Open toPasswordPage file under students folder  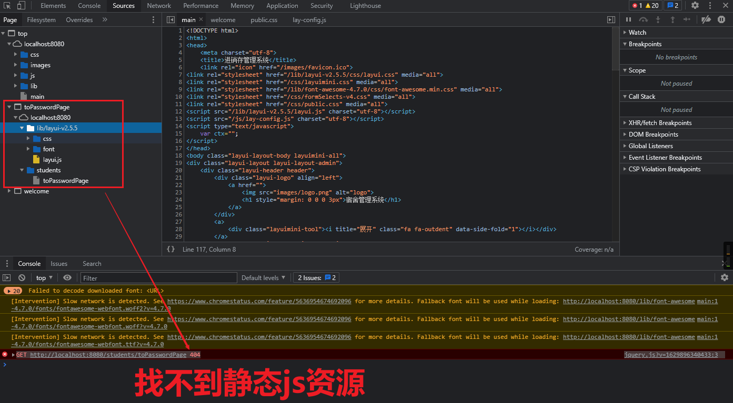pos(65,180)
